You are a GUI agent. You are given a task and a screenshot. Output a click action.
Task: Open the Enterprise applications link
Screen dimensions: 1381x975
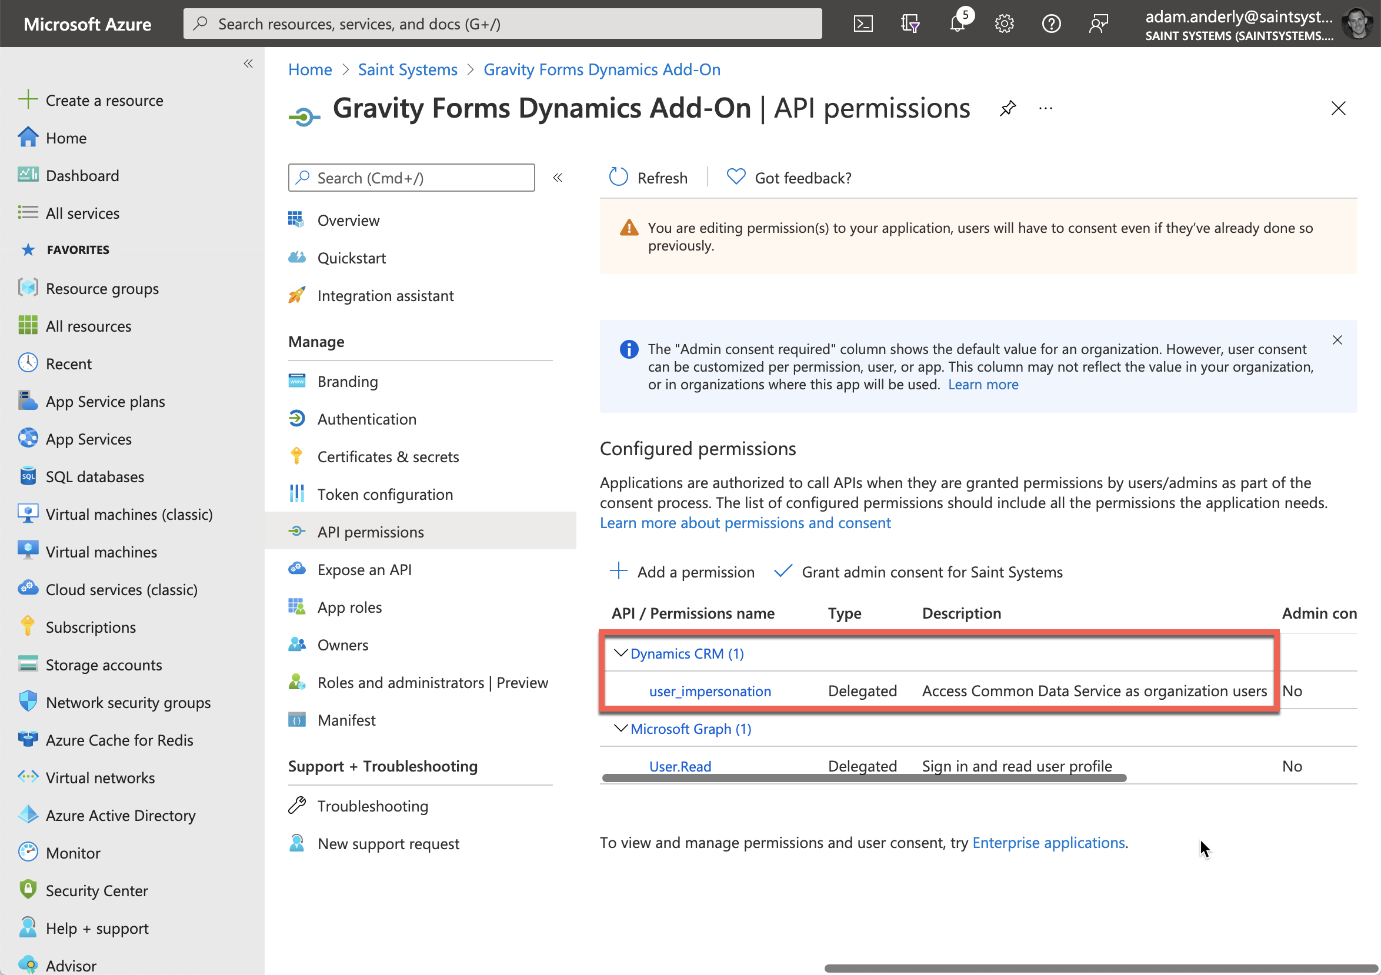point(1048,843)
